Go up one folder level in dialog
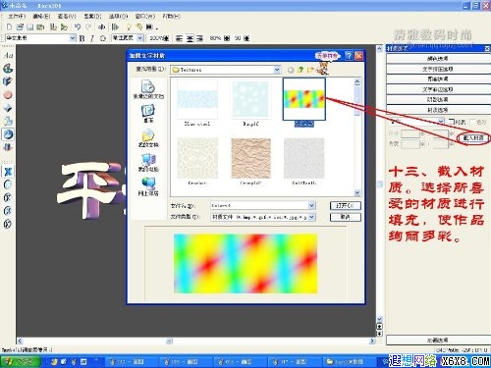491x368 pixels. pos(300,70)
